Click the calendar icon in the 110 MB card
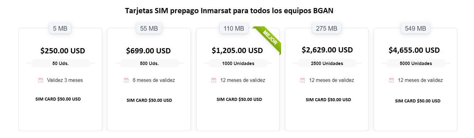 (214, 80)
